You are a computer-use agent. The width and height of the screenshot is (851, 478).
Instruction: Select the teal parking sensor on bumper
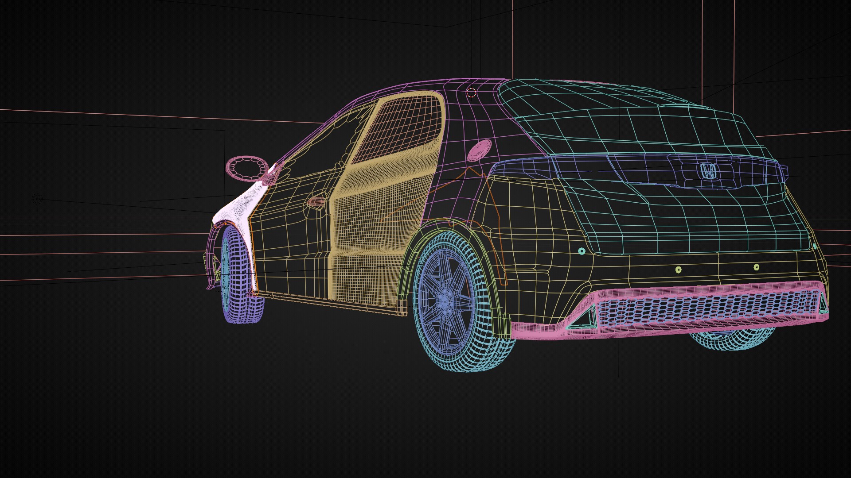(x=582, y=251)
